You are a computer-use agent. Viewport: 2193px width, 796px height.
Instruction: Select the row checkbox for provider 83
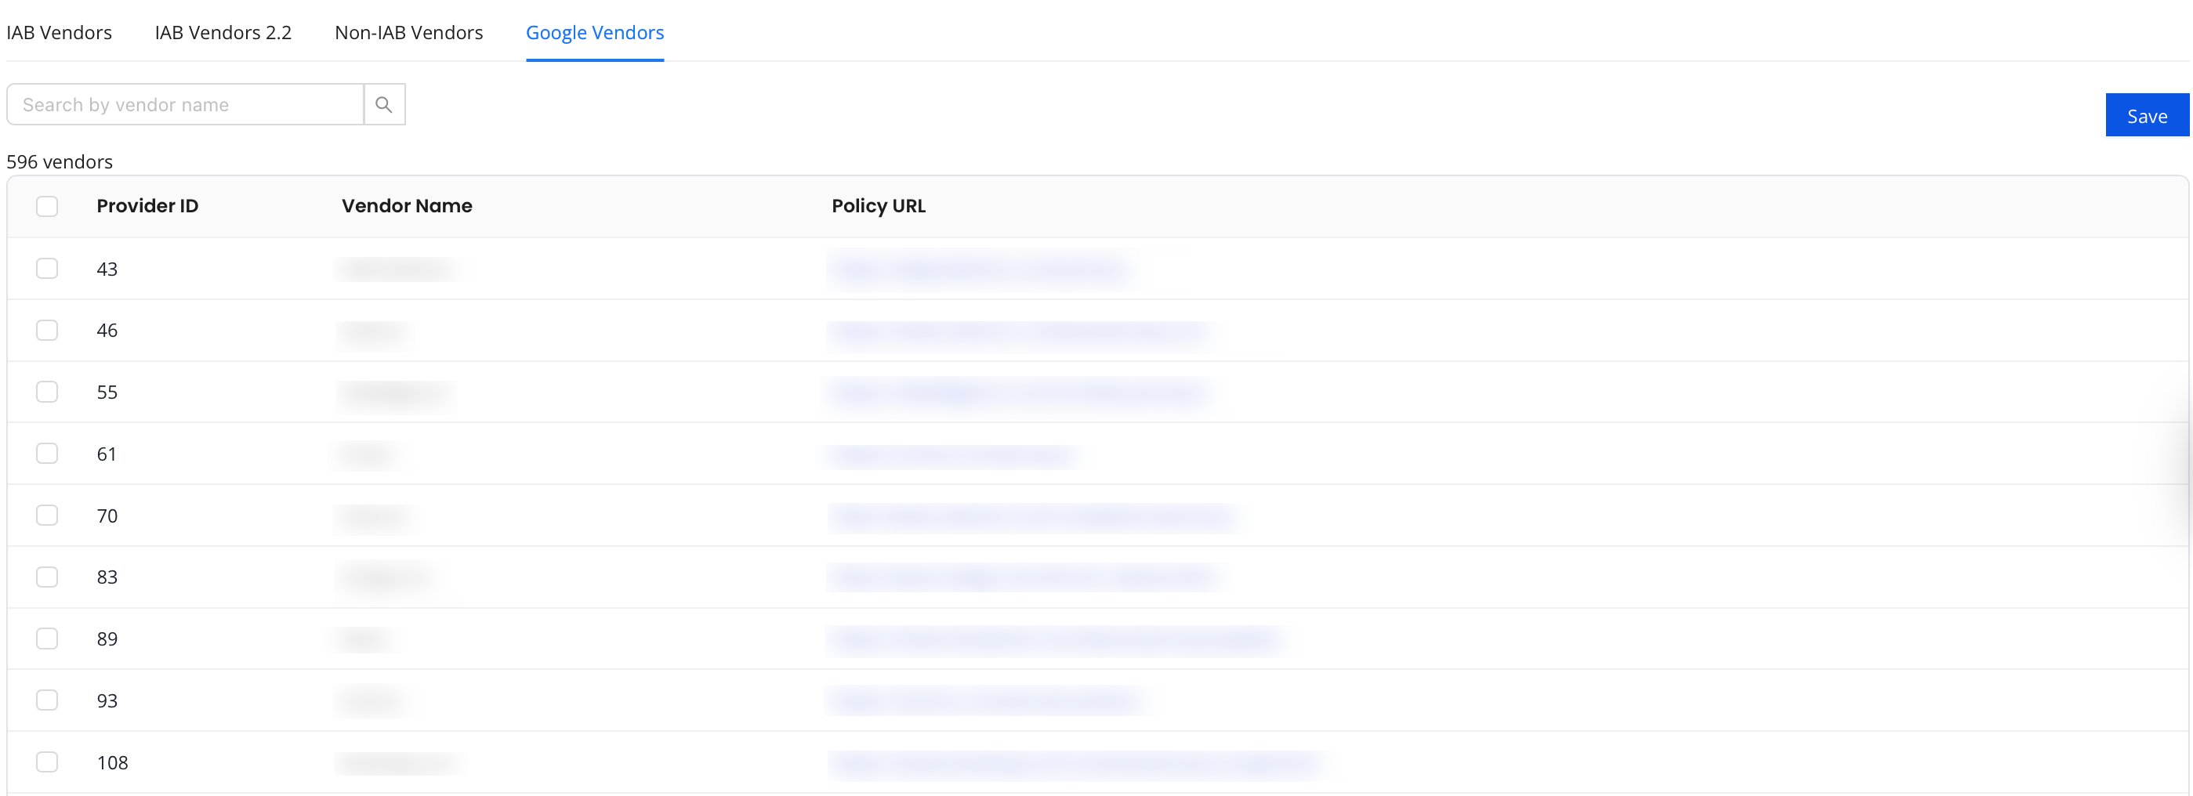tap(47, 577)
